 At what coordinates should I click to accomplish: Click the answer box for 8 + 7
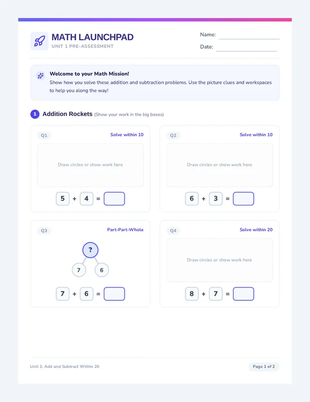coord(243,294)
